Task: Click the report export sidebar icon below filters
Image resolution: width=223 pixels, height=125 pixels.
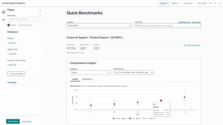Action: pos(3,19)
